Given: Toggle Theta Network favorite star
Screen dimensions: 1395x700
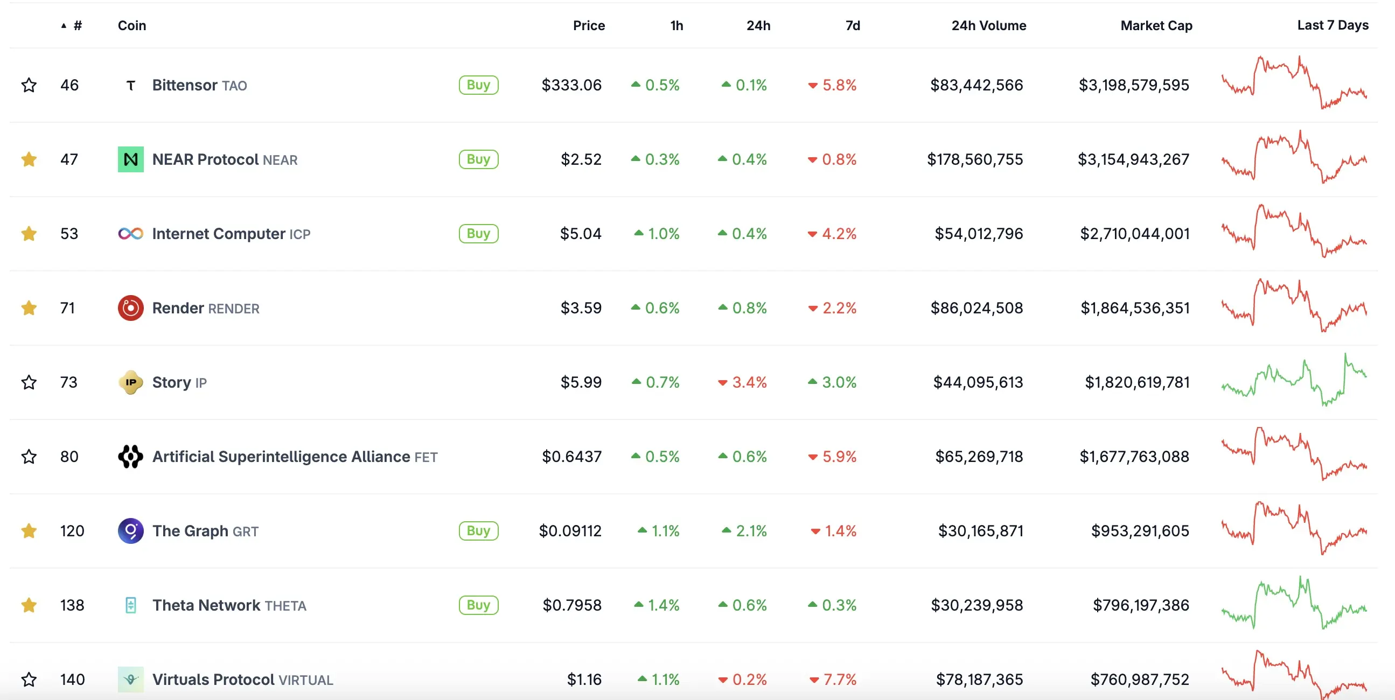Looking at the screenshot, I should coord(29,605).
